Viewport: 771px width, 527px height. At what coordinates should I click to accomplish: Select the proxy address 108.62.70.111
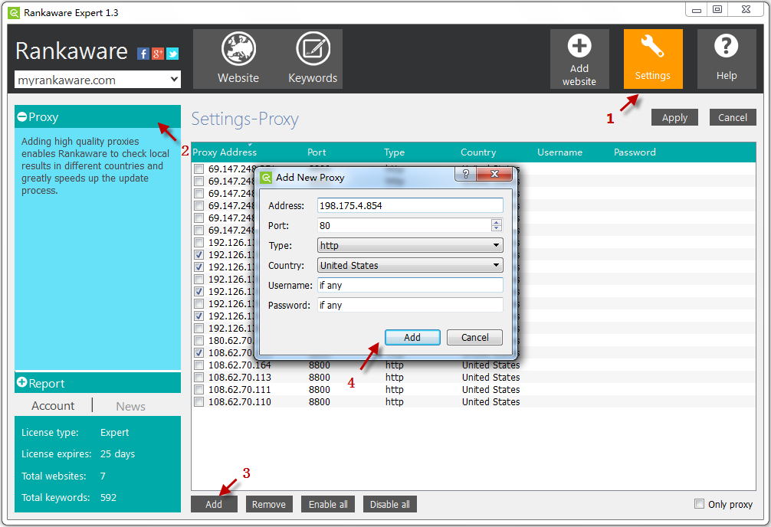[x=240, y=390]
